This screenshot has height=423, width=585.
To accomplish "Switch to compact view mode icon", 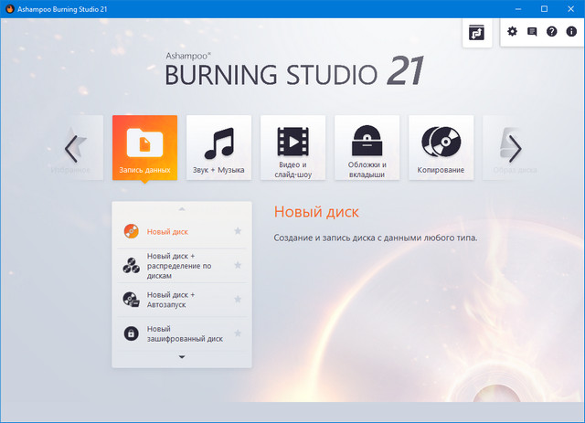I will tap(477, 33).
